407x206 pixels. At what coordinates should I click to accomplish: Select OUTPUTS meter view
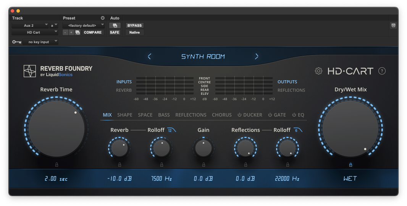[287, 82]
